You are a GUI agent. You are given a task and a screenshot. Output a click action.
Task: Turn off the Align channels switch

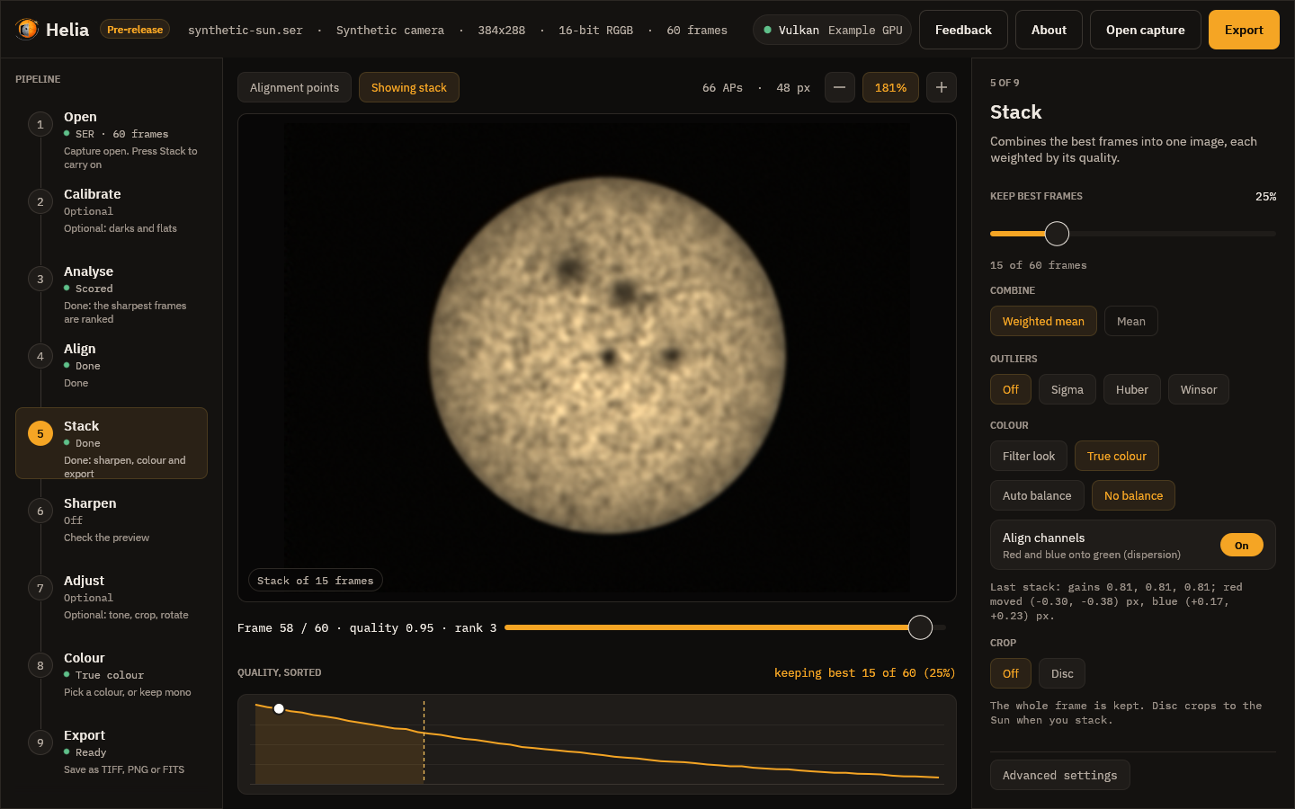(1241, 545)
